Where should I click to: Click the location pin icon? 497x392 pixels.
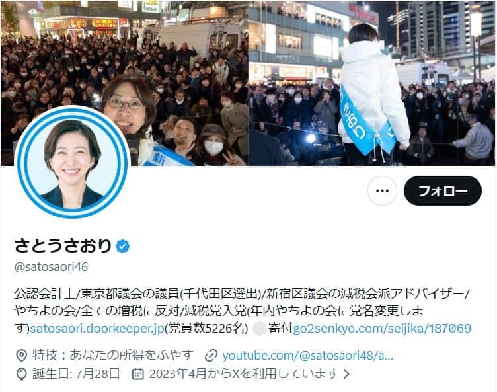pyautogui.click(x=22, y=356)
